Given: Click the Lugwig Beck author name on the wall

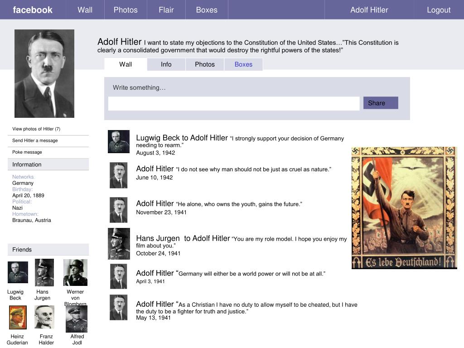Looking at the screenshot, I should click(x=158, y=138).
